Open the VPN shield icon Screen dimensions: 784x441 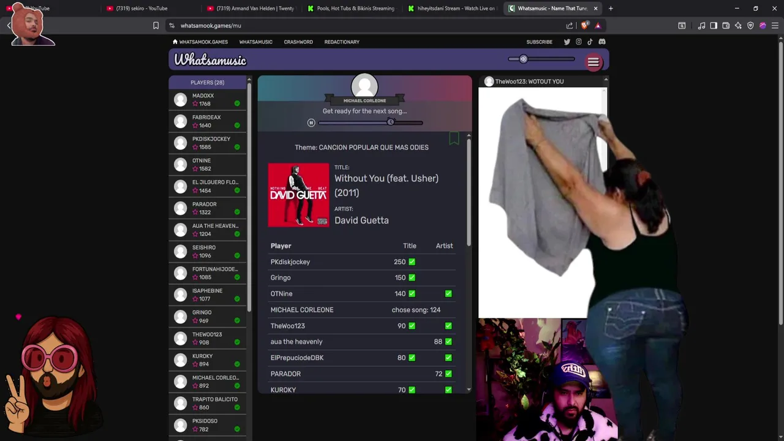coord(750,26)
